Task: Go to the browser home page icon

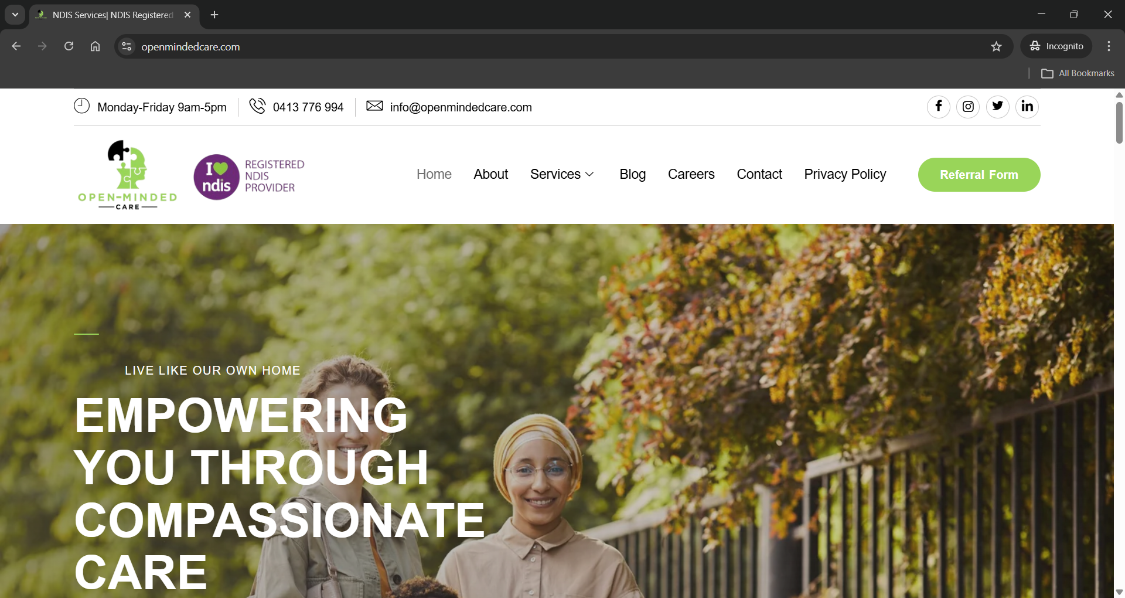Action: [95, 46]
